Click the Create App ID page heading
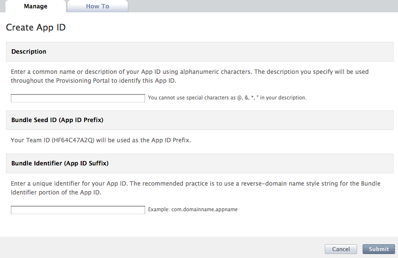The height and width of the screenshot is (258, 398). pos(36,28)
